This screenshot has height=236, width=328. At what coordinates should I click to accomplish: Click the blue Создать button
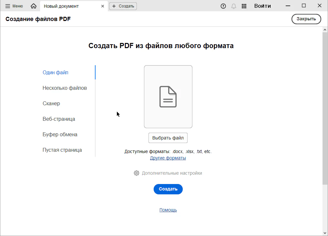pyautogui.click(x=168, y=189)
